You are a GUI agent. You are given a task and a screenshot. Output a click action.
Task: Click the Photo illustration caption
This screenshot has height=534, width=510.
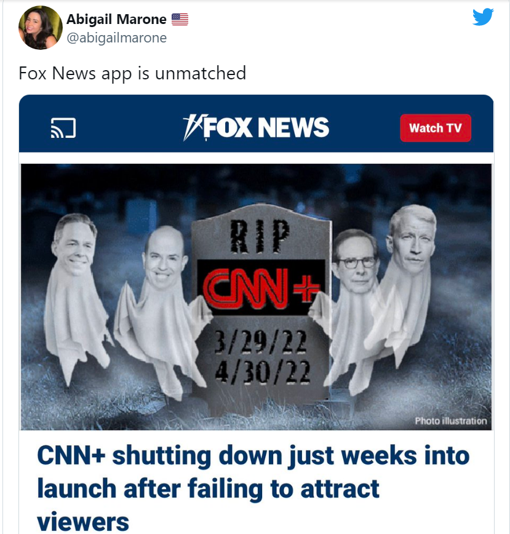(x=451, y=421)
